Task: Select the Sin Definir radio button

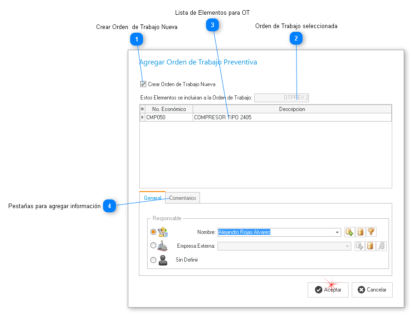Action: [153, 260]
